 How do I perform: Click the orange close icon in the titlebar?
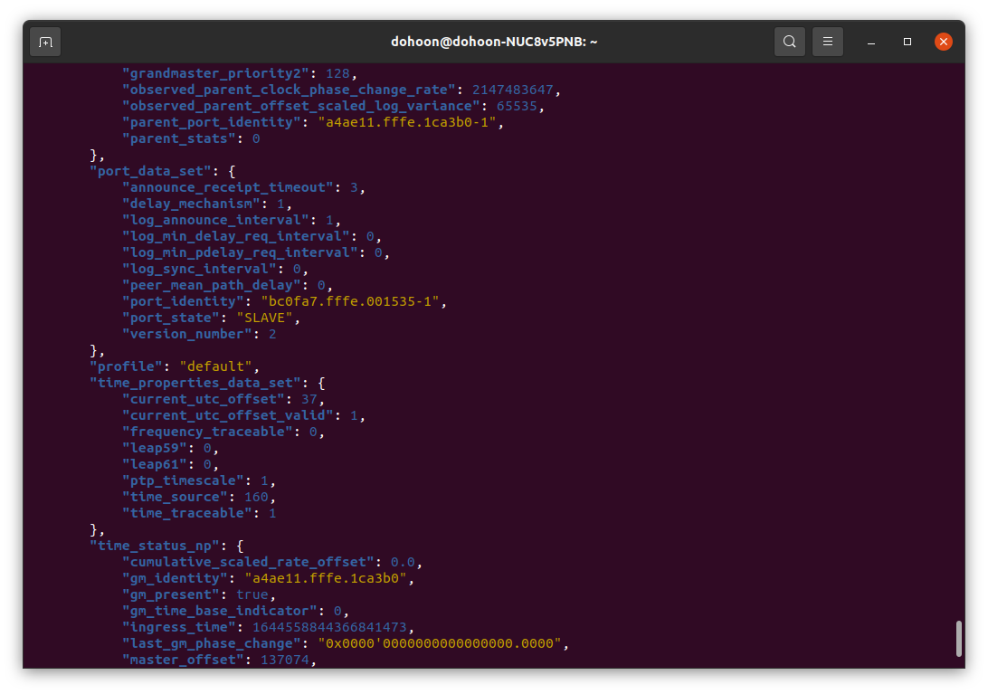[944, 41]
